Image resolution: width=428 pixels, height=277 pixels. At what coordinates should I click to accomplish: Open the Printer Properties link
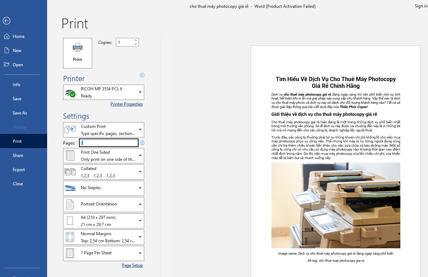tap(126, 104)
